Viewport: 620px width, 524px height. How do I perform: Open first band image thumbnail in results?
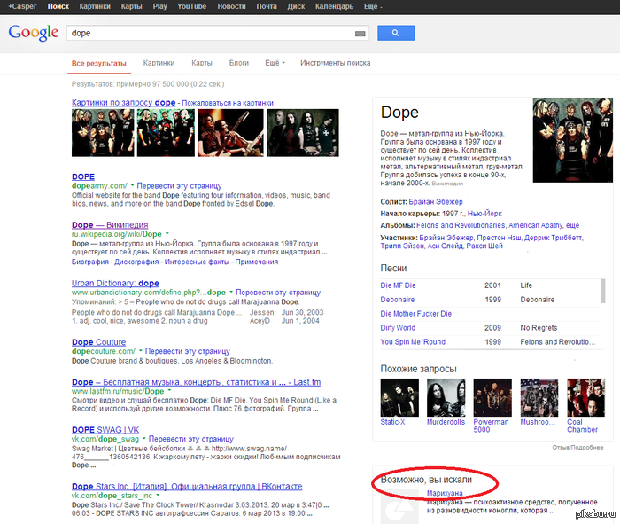pos(103,133)
